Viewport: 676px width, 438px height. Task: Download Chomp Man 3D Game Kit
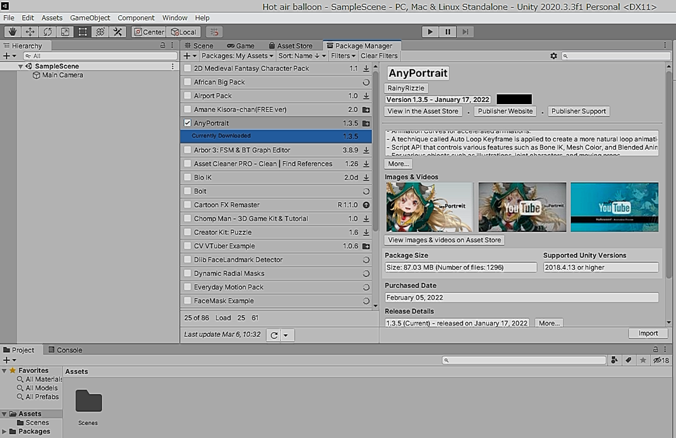pos(366,218)
